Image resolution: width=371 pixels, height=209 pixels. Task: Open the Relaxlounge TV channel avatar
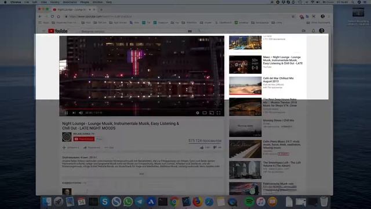67,137
